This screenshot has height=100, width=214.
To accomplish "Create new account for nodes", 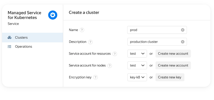I will point(173,65).
